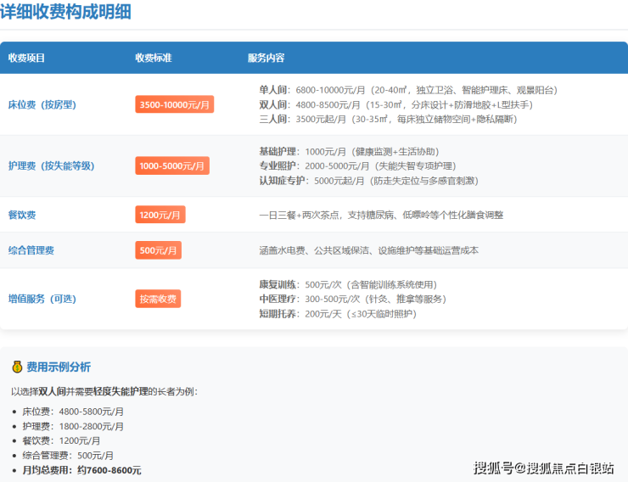Click the 认知症专护 care level label
Image resolution: width=628 pixels, height=482 pixels.
(x=283, y=181)
